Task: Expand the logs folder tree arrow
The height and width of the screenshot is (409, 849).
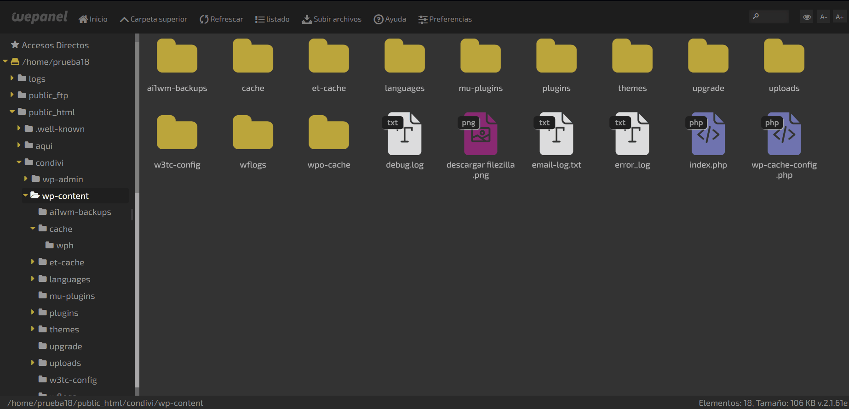Action: [12, 78]
